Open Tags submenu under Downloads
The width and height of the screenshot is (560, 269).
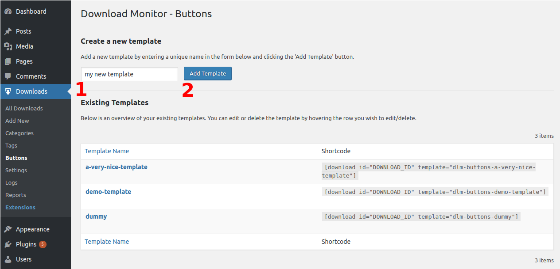tap(12, 145)
